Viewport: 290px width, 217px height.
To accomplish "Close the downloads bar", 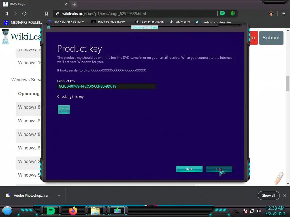I will [x=285, y=196].
